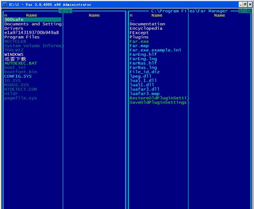254x209 pixels.
Task: Minimize the Far Manager window
Action: tap(241, 4)
